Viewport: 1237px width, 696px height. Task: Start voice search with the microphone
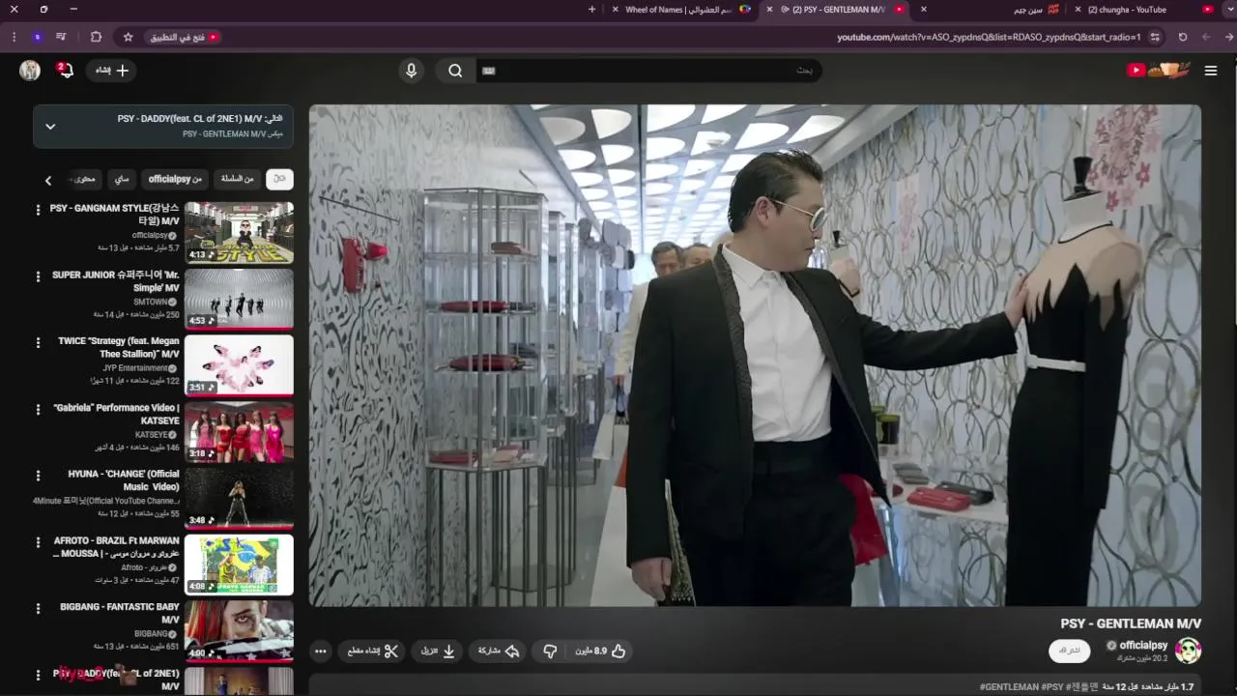(411, 71)
